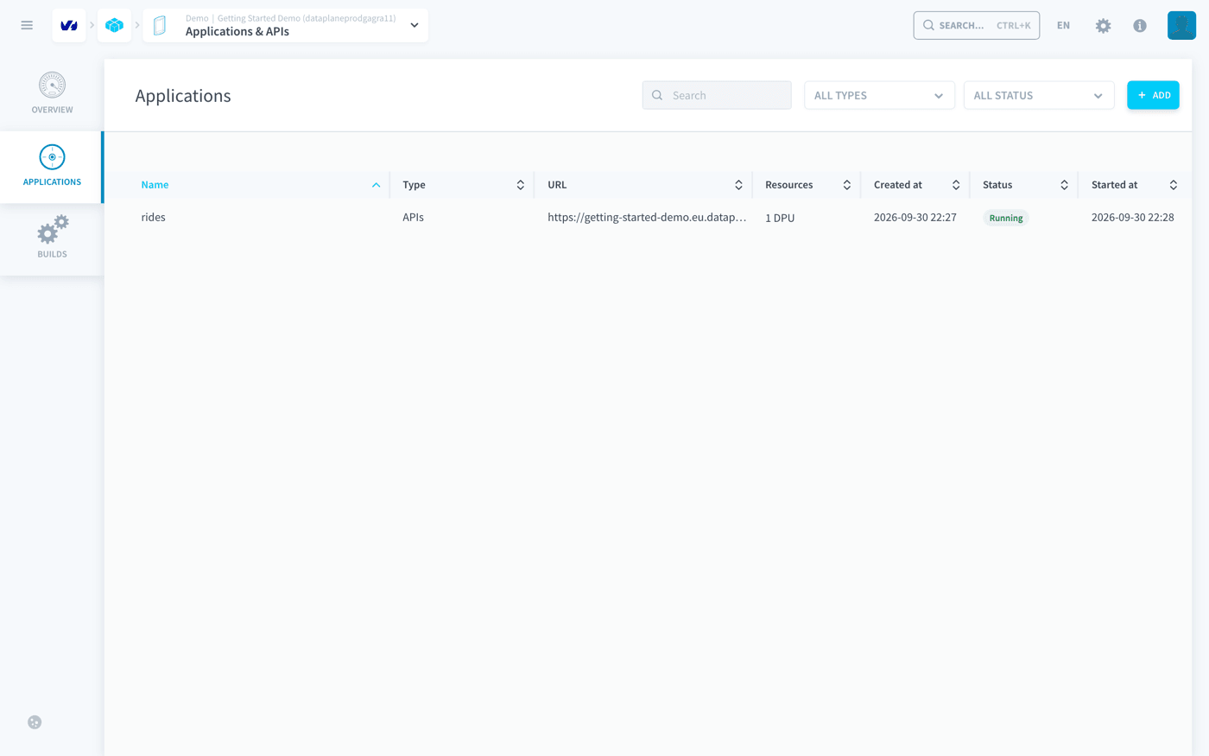
Task: Open settings gear icon
Action: [x=1103, y=26]
